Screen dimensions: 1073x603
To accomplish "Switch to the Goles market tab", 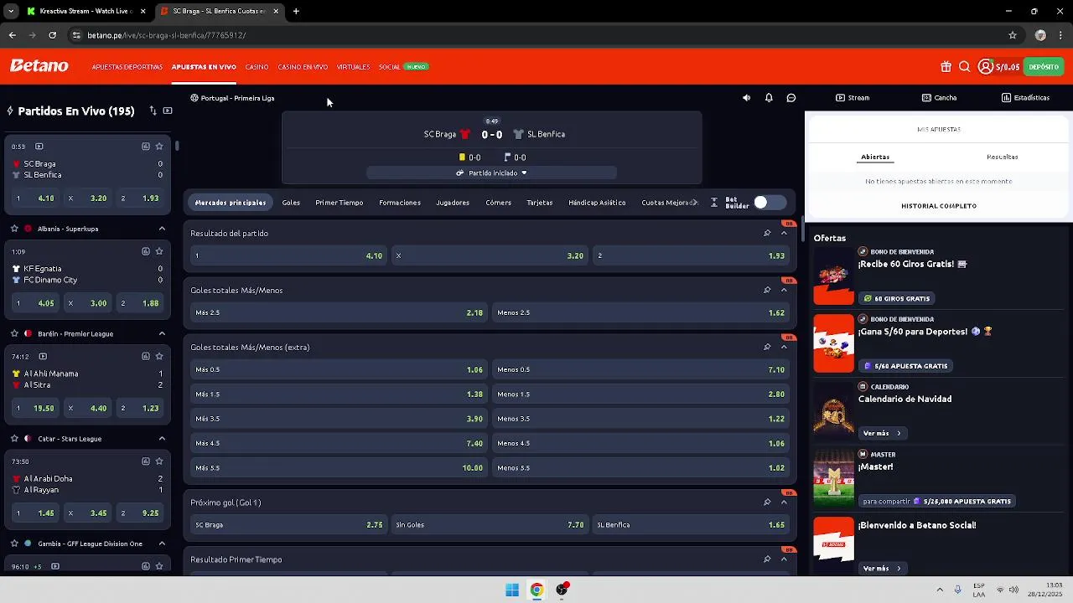I will (x=291, y=203).
